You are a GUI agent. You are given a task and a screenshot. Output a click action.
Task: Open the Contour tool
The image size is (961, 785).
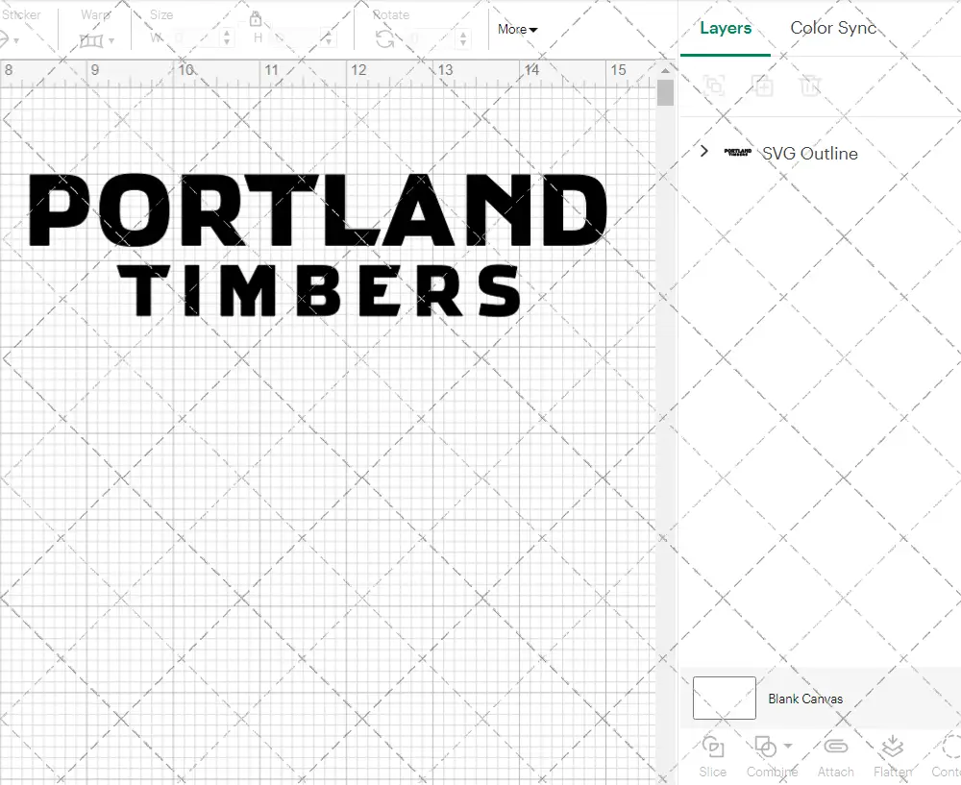click(947, 753)
